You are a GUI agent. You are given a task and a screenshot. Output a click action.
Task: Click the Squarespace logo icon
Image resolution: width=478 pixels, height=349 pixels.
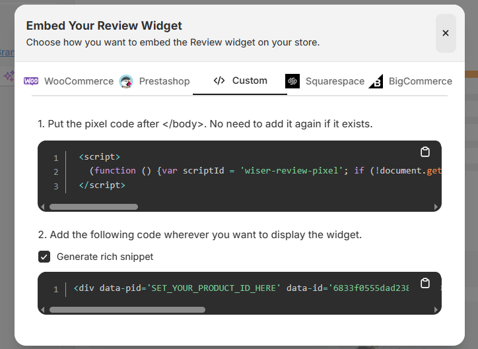(x=292, y=81)
